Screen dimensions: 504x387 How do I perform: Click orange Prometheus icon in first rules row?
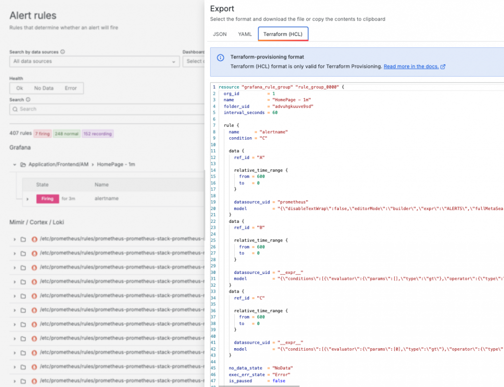34,239
